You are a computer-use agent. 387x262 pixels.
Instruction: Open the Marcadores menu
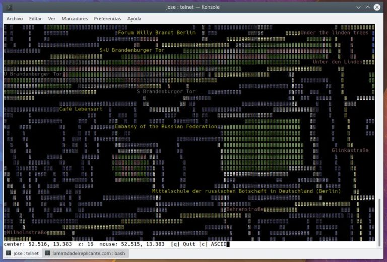(x=75, y=19)
